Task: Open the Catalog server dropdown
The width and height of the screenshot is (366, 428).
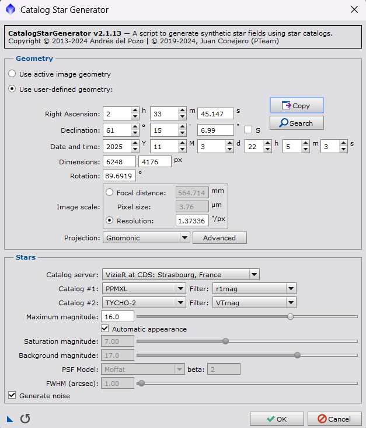Action: [x=181, y=275]
